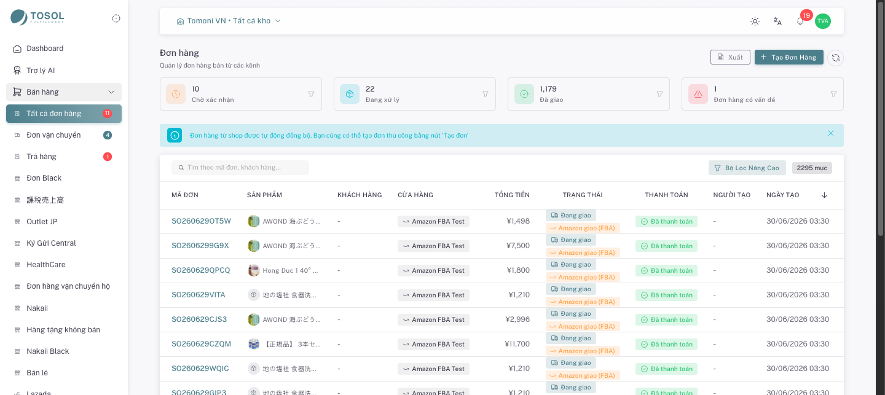Click the refresh orders icon
The width and height of the screenshot is (885, 395).
click(835, 58)
